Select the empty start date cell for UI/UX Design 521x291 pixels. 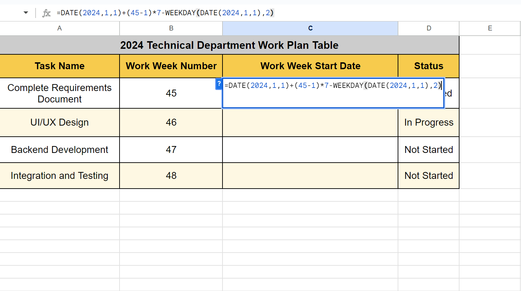click(x=310, y=122)
